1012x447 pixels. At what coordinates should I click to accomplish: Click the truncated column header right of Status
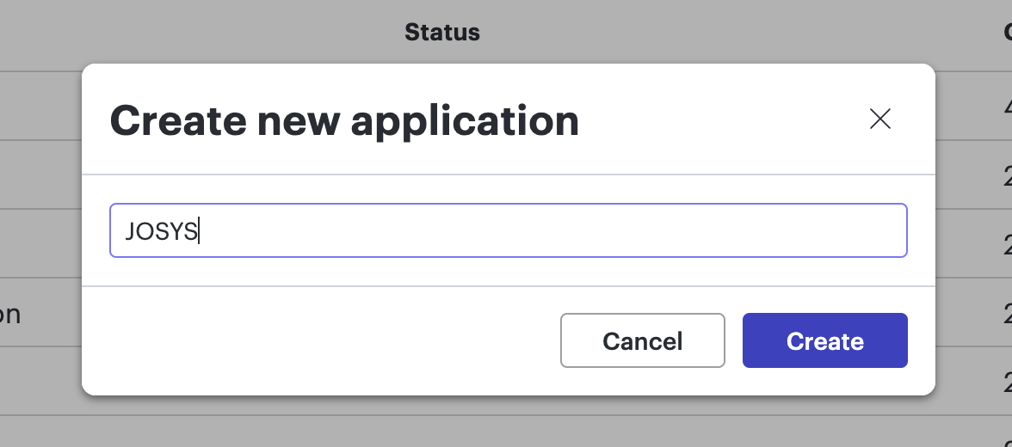(1007, 33)
